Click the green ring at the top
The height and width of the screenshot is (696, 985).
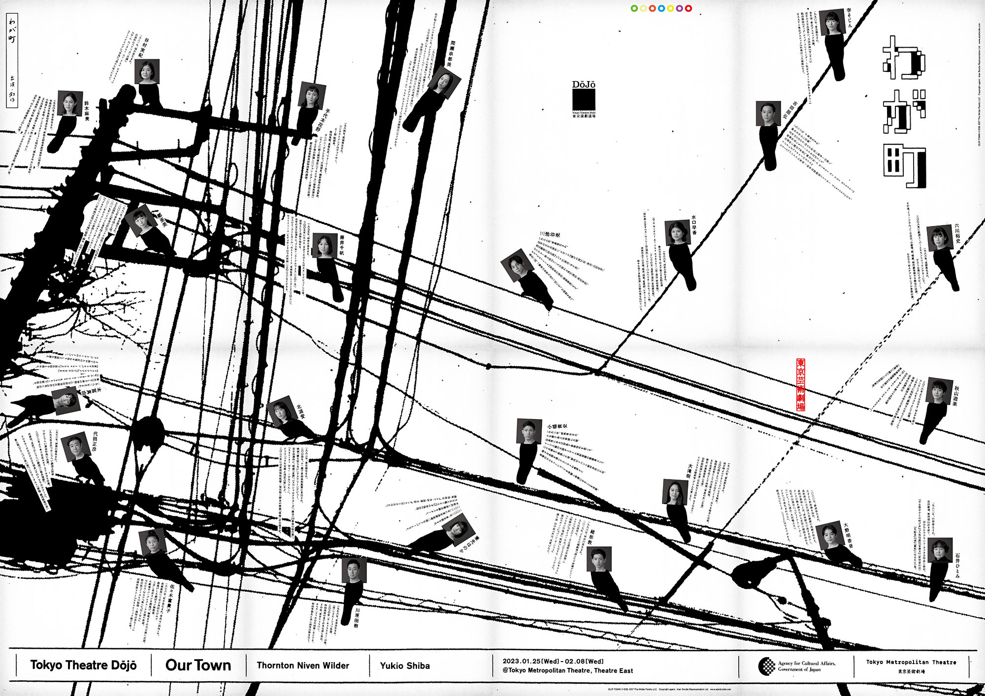(x=634, y=8)
